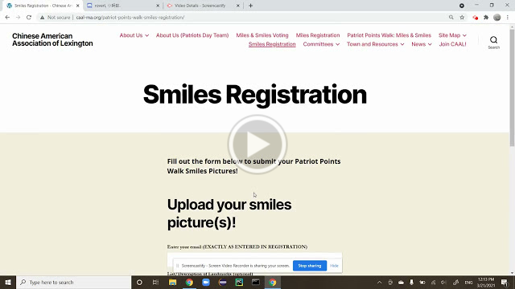This screenshot has width=515, height=289.
Task: Open Task View on the taskbar
Action: pyautogui.click(x=155, y=282)
